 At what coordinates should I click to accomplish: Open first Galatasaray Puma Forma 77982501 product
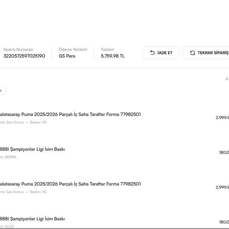coord(70,114)
